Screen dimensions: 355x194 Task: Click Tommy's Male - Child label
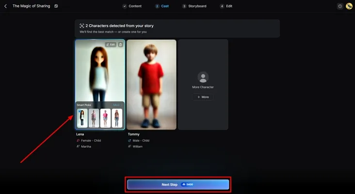(x=141, y=141)
